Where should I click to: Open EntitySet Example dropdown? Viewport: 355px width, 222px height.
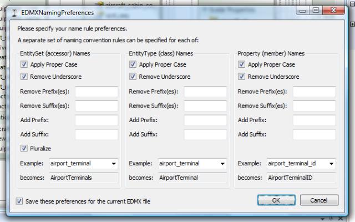click(x=114, y=164)
